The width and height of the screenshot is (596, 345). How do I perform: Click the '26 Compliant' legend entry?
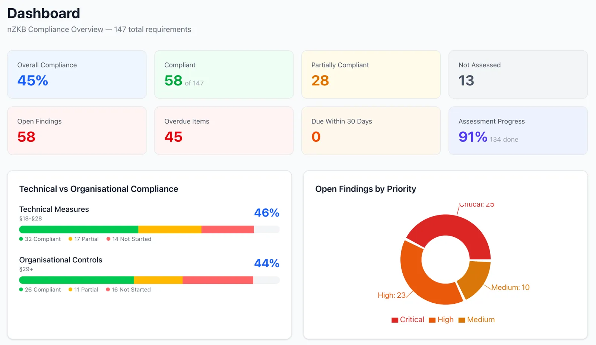40,290
